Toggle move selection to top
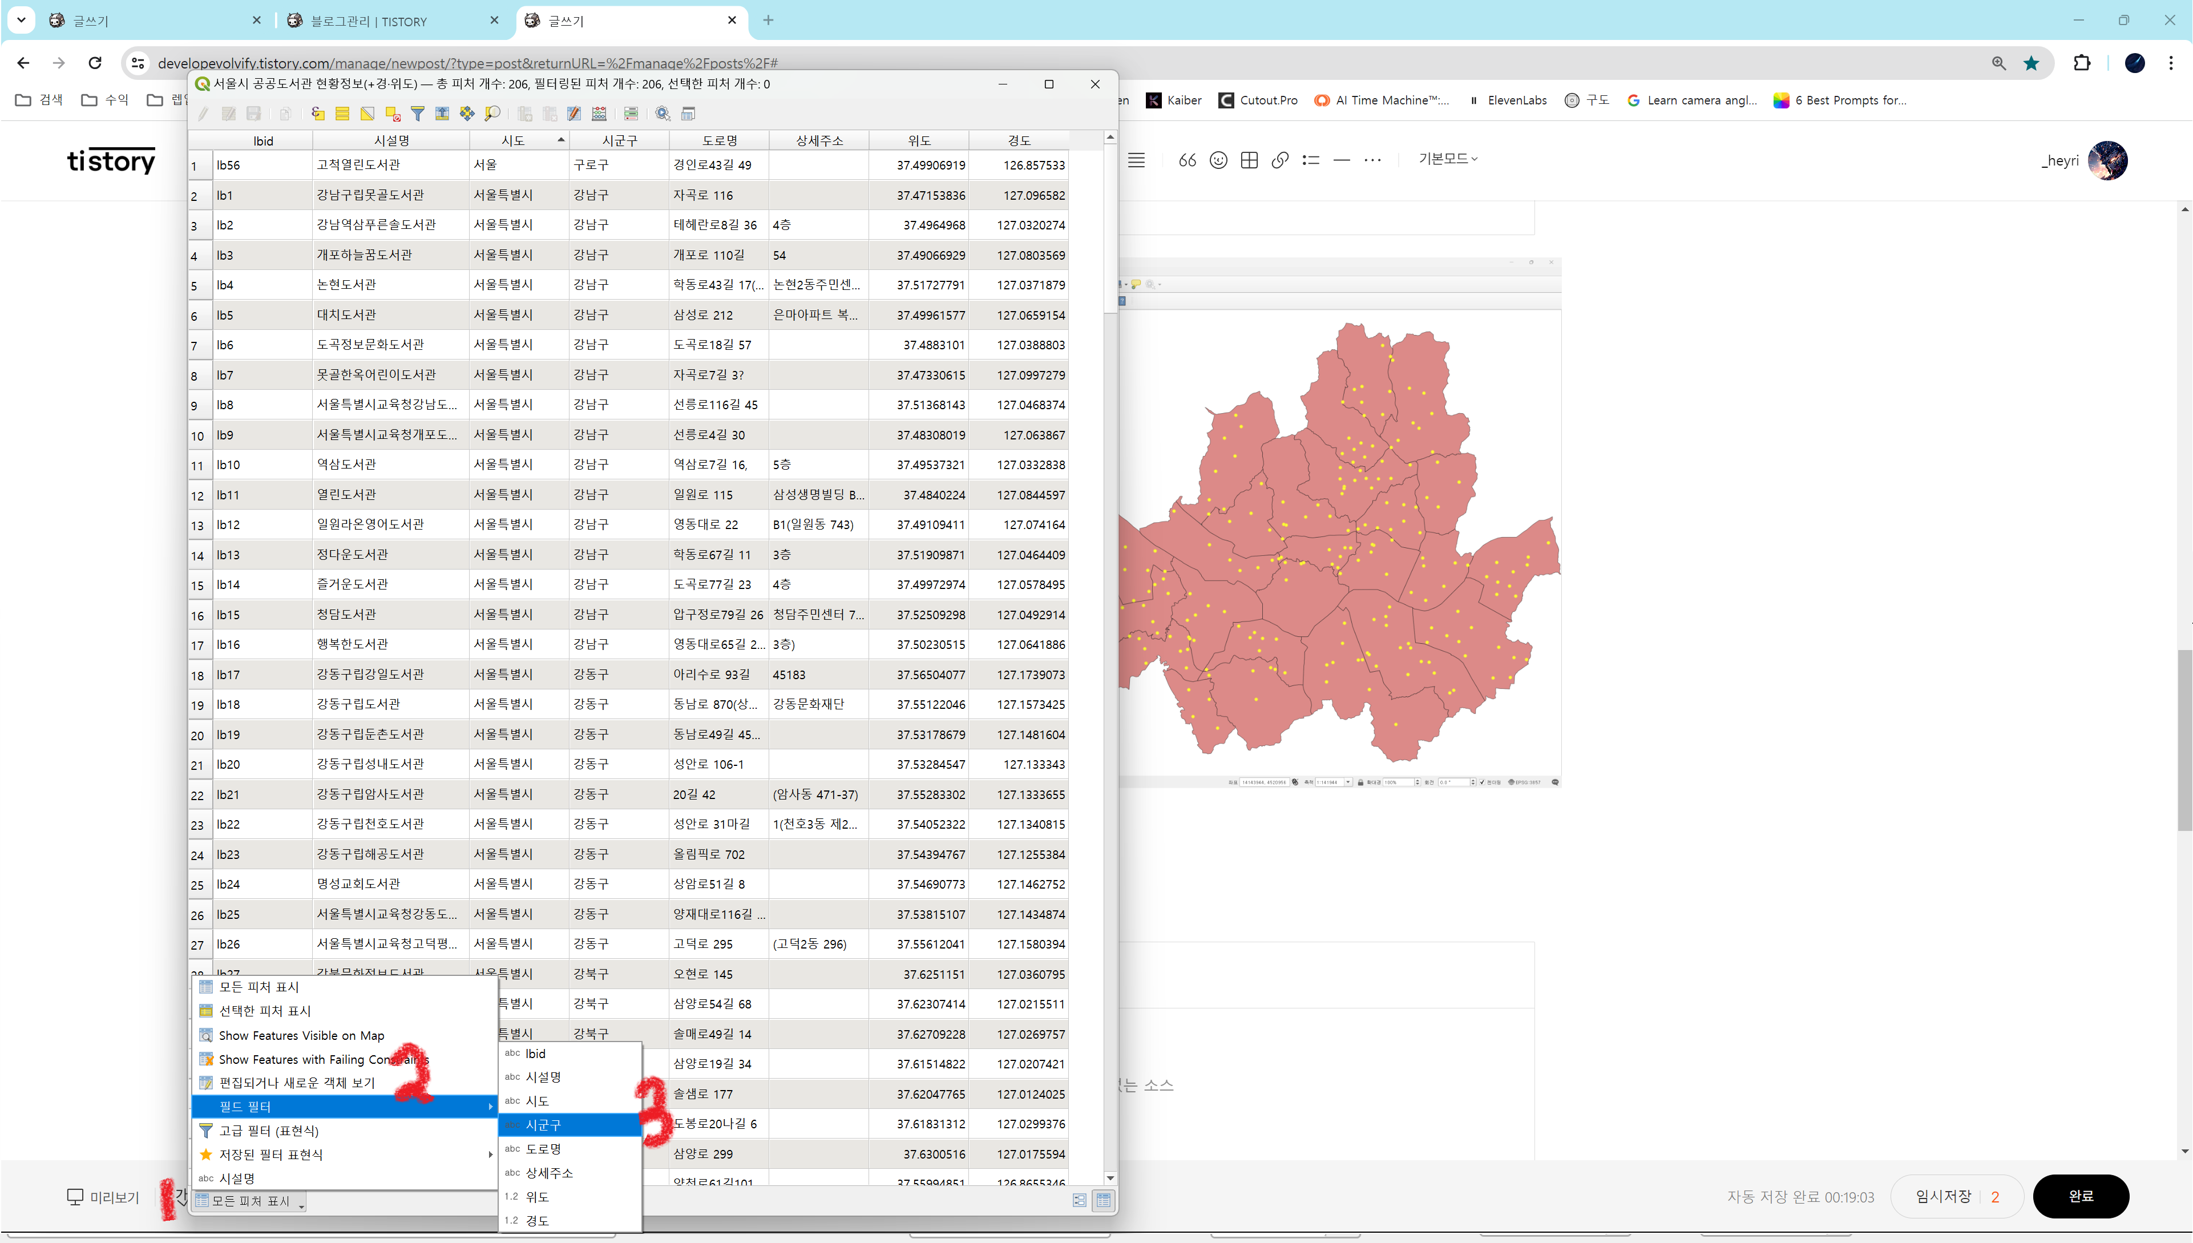 (442, 114)
